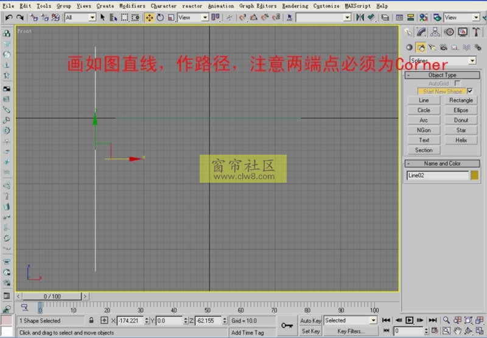
Task: Collapse the Object Type rollout
Action: click(x=442, y=75)
